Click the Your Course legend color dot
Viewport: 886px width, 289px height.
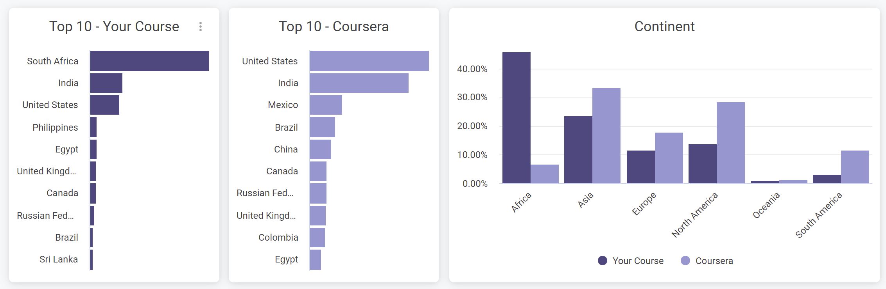[603, 261]
